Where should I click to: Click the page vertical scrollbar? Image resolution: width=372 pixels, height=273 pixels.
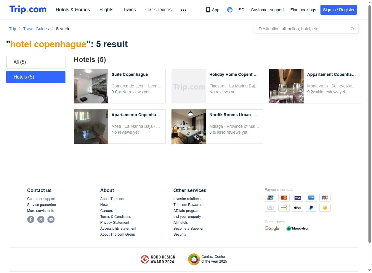click(370, 124)
